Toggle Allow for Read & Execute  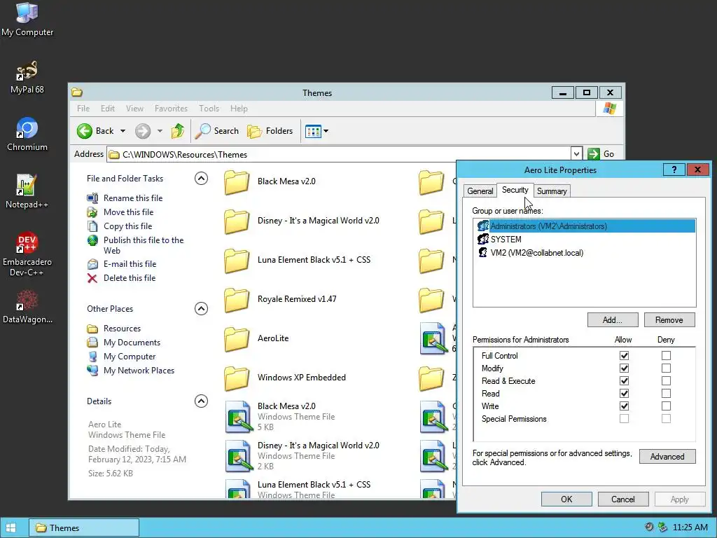624,380
